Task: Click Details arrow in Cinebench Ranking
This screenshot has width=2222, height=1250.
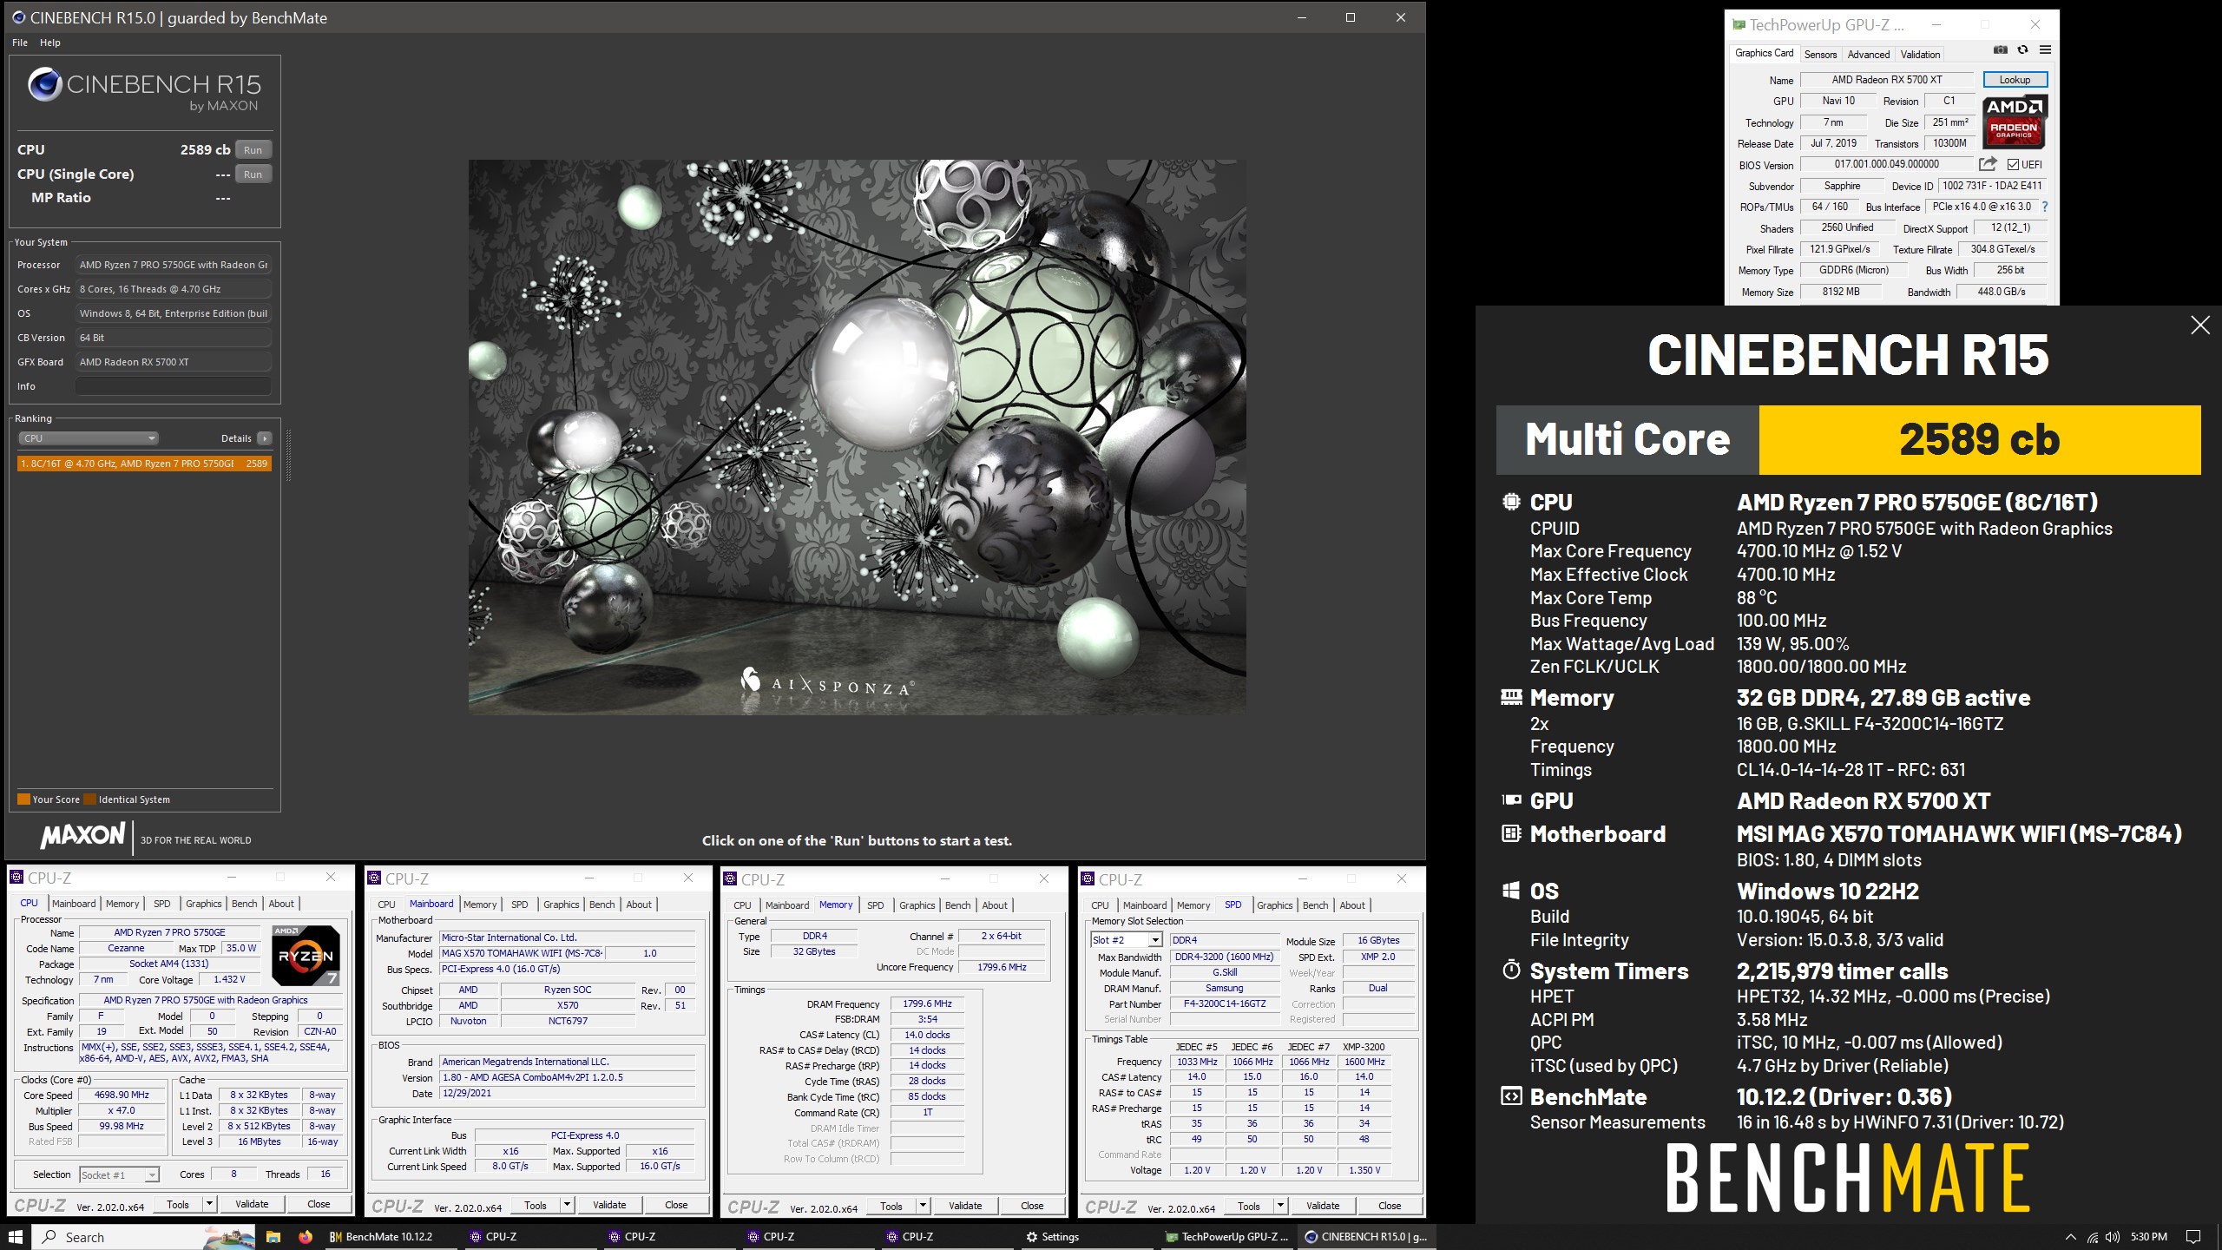Action: point(265,438)
